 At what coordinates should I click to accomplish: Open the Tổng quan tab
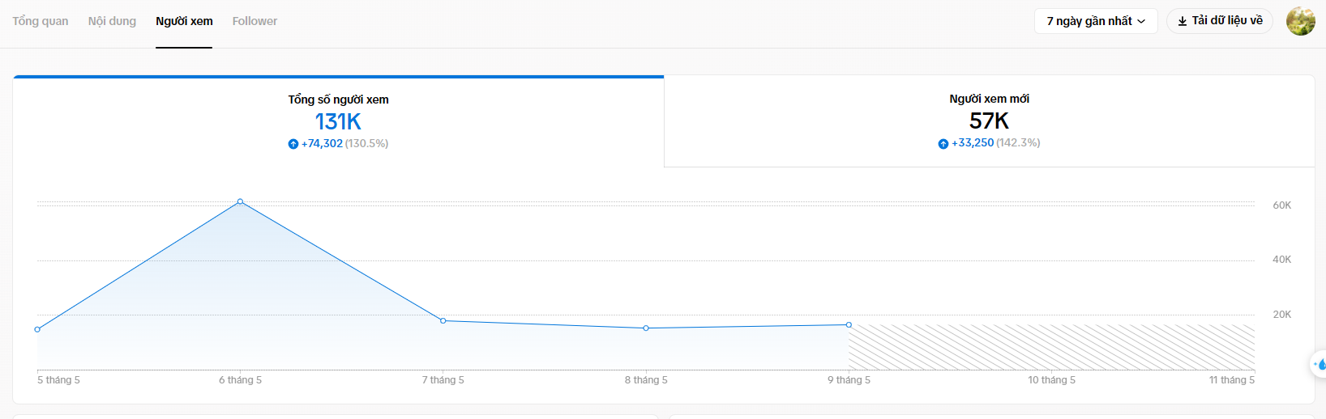click(41, 21)
